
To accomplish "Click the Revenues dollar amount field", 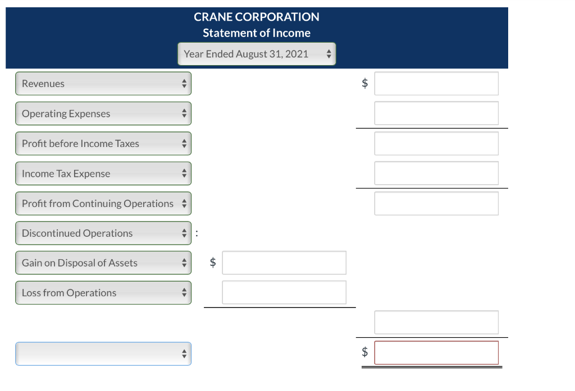I will (x=436, y=83).
